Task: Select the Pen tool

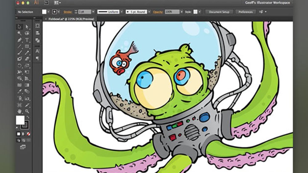Action: tap(19, 40)
